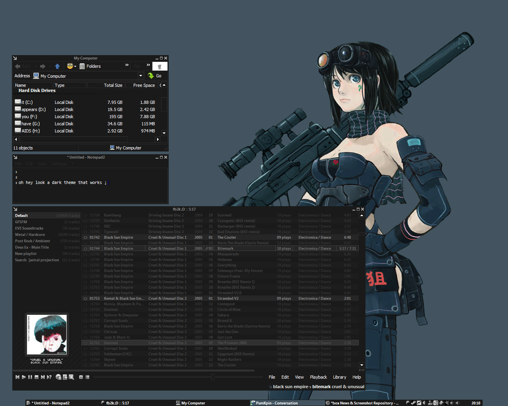Start playback with the play button
Screen dimensions: 508x406
[x=24, y=377]
